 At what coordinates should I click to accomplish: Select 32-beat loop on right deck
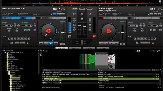(x=152, y=39)
